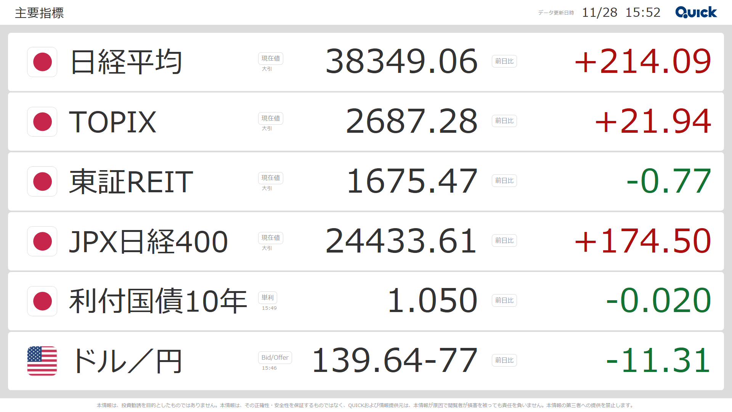Click the Bid/Offer badge for ドル／円
Image resolution: width=732 pixels, height=412 pixels.
pos(275,357)
